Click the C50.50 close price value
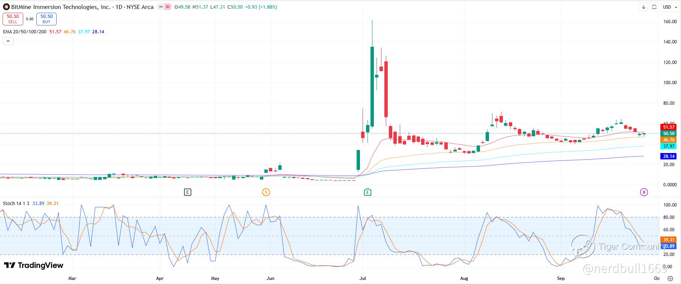This screenshot has width=681, height=284. pos(235,7)
